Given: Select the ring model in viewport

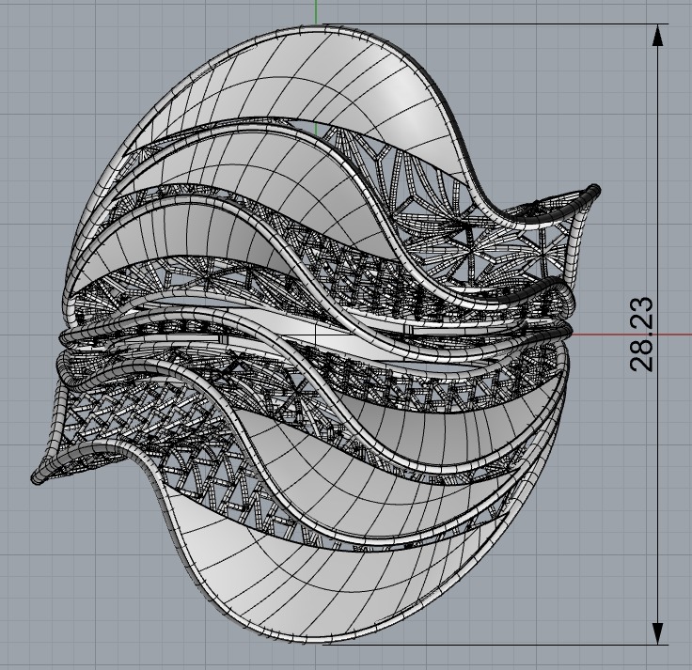Looking at the screenshot, I should tap(315, 335).
